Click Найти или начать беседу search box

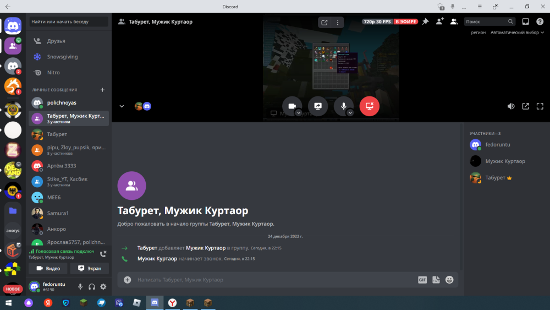[x=69, y=22]
